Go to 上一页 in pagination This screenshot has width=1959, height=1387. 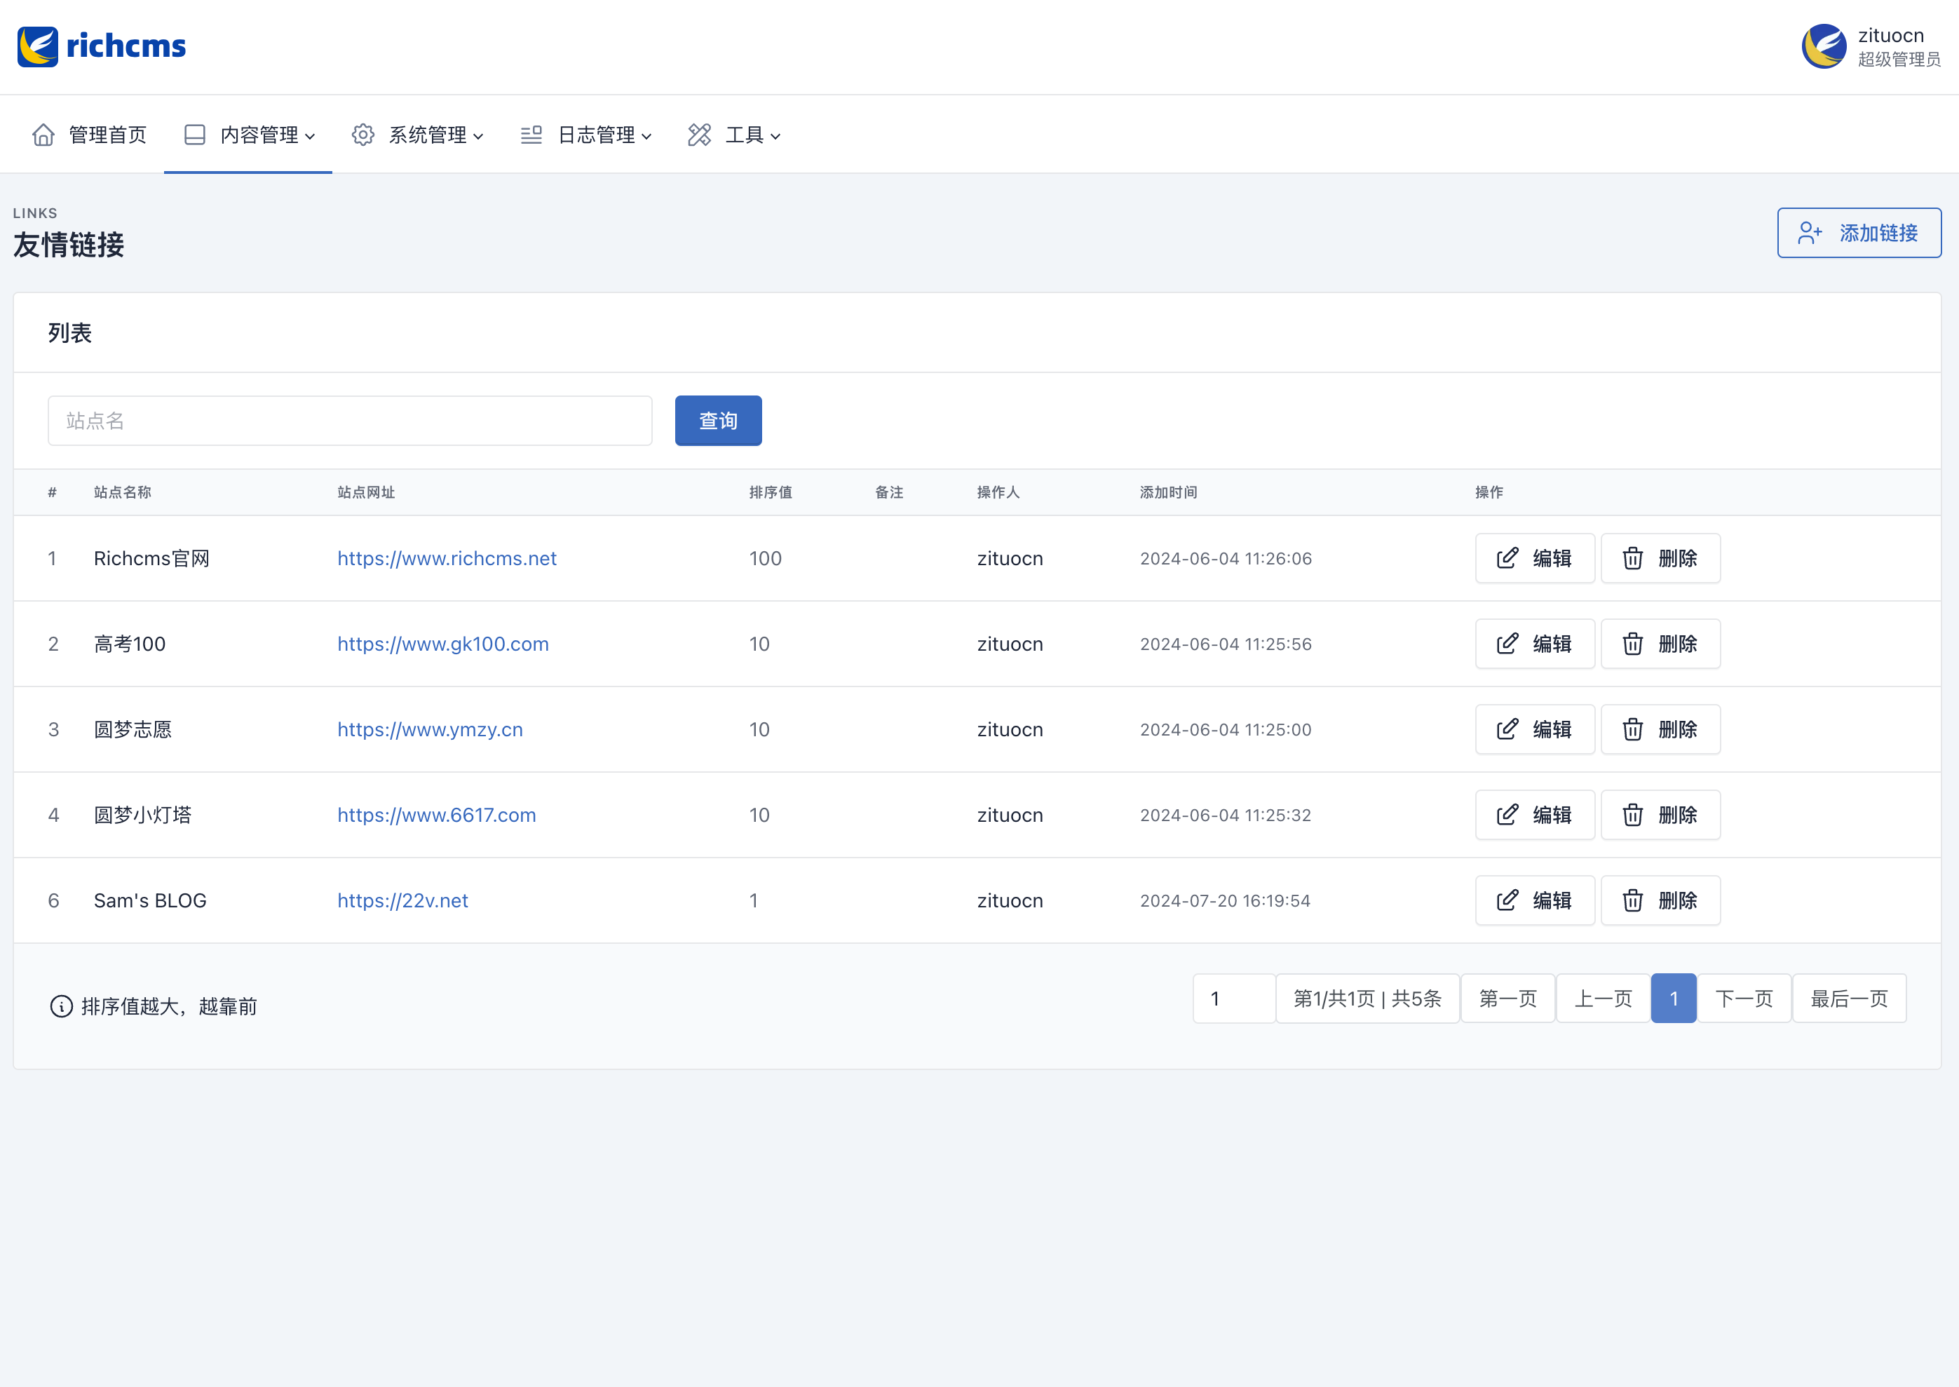click(1603, 999)
